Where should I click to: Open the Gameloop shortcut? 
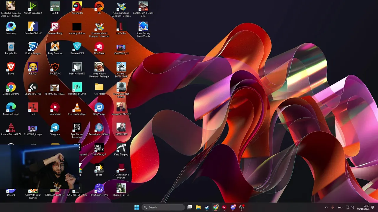click(x=11, y=28)
